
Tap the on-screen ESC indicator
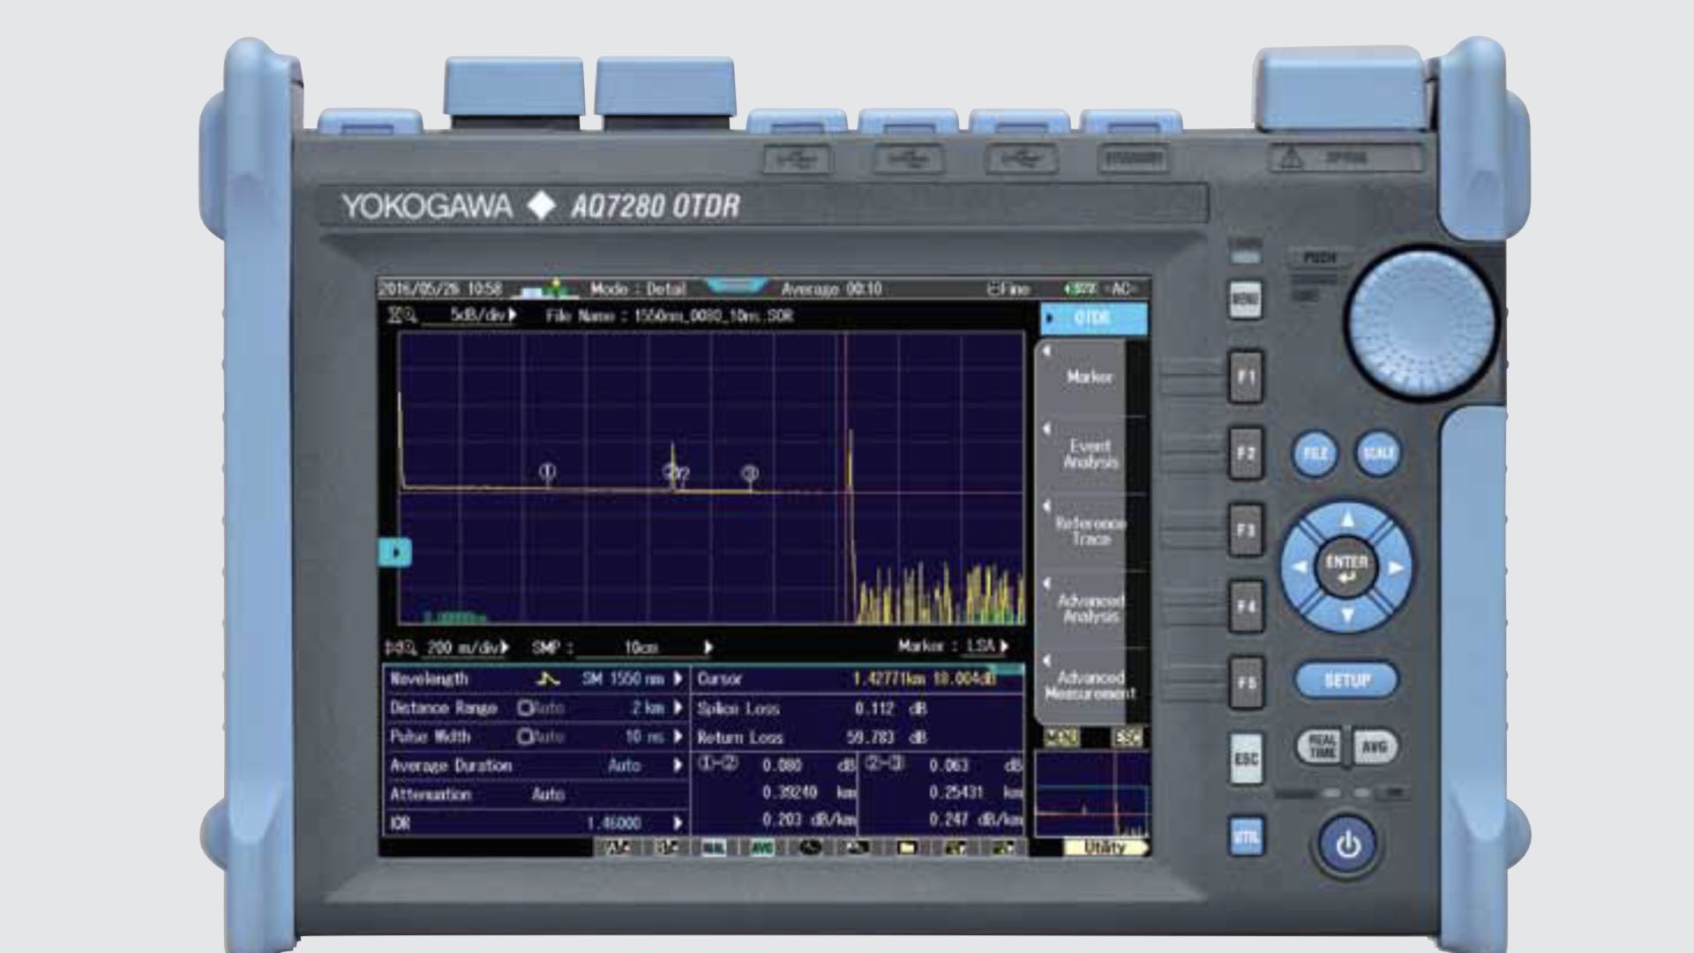1127,738
